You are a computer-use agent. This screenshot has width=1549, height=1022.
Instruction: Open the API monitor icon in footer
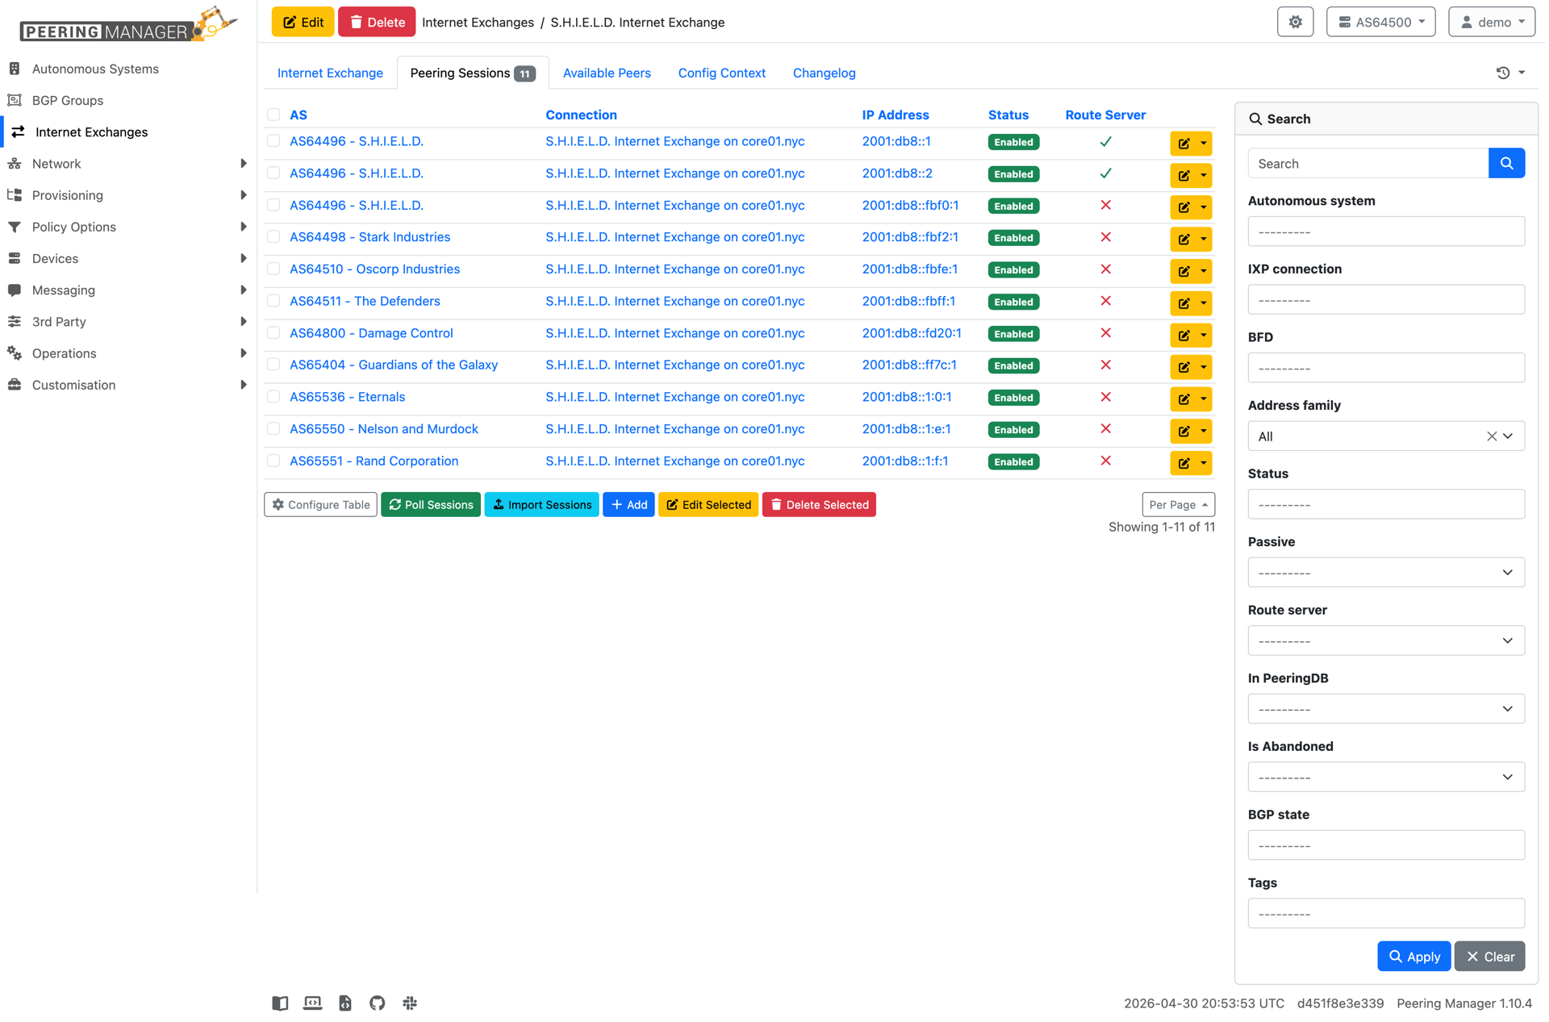[x=312, y=1003]
